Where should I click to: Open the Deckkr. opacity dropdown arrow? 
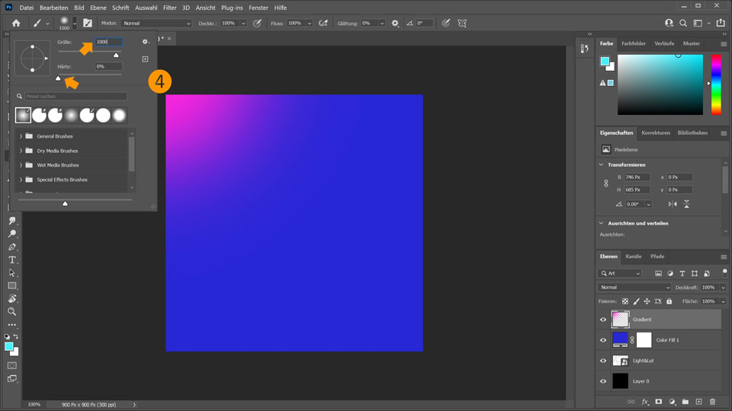pos(242,24)
